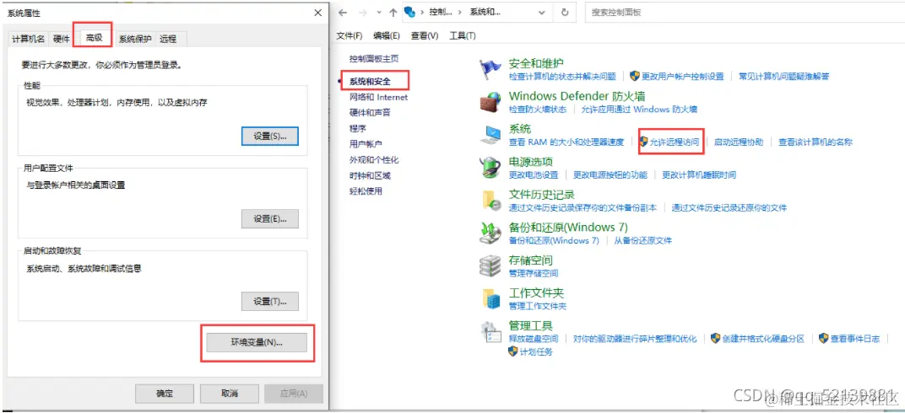Click 查看 RAM 的大小和处理器速度
Viewport: 905px width, 413px height.
click(566, 142)
